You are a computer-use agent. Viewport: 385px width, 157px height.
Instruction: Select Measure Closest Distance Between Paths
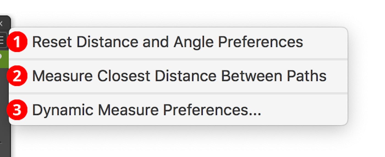[x=179, y=76]
